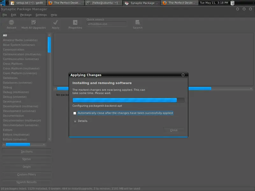Click the Custom Filters button

pos(27,174)
